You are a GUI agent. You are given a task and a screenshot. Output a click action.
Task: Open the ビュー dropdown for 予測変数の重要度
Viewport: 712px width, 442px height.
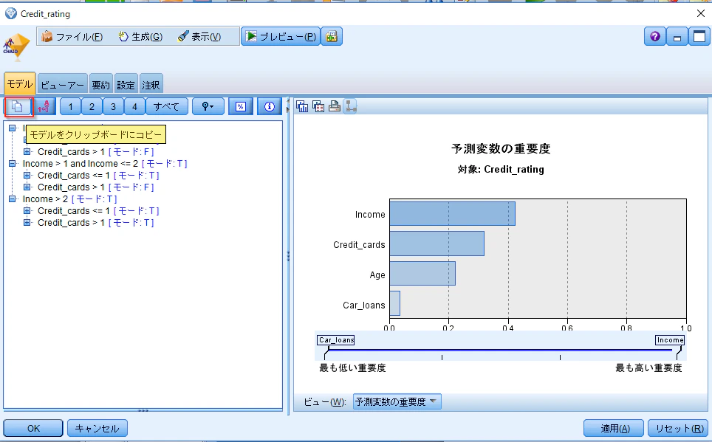click(x=397, y=401)
